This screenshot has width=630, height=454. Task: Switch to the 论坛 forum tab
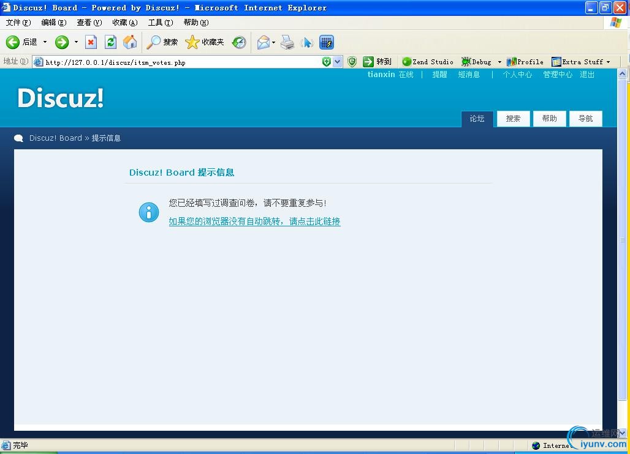tap(477, 119)
